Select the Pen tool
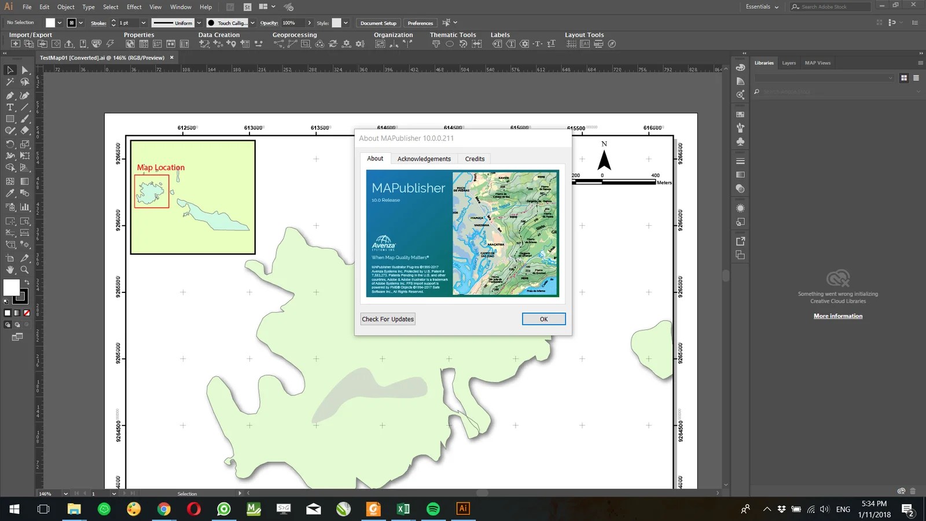The image size is (926, 521). (10, 95)
